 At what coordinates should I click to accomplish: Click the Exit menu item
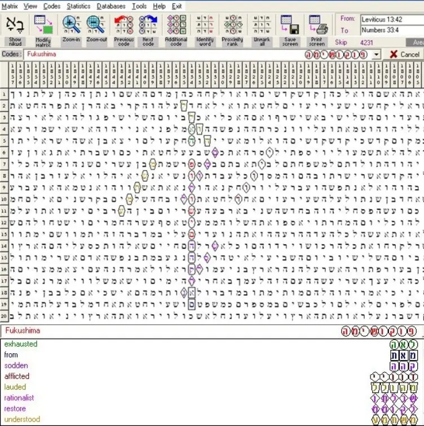176,6
